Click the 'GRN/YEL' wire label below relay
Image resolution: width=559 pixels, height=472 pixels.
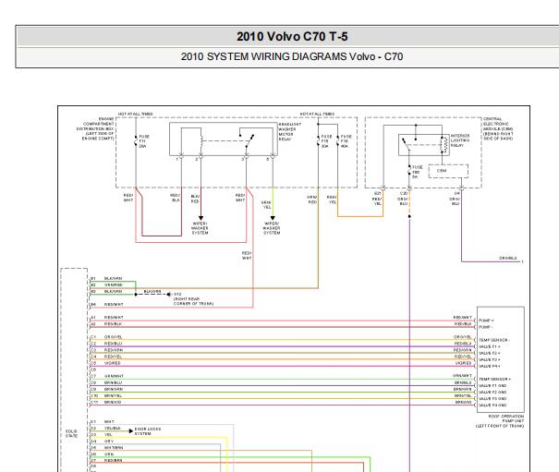point(267,205)
